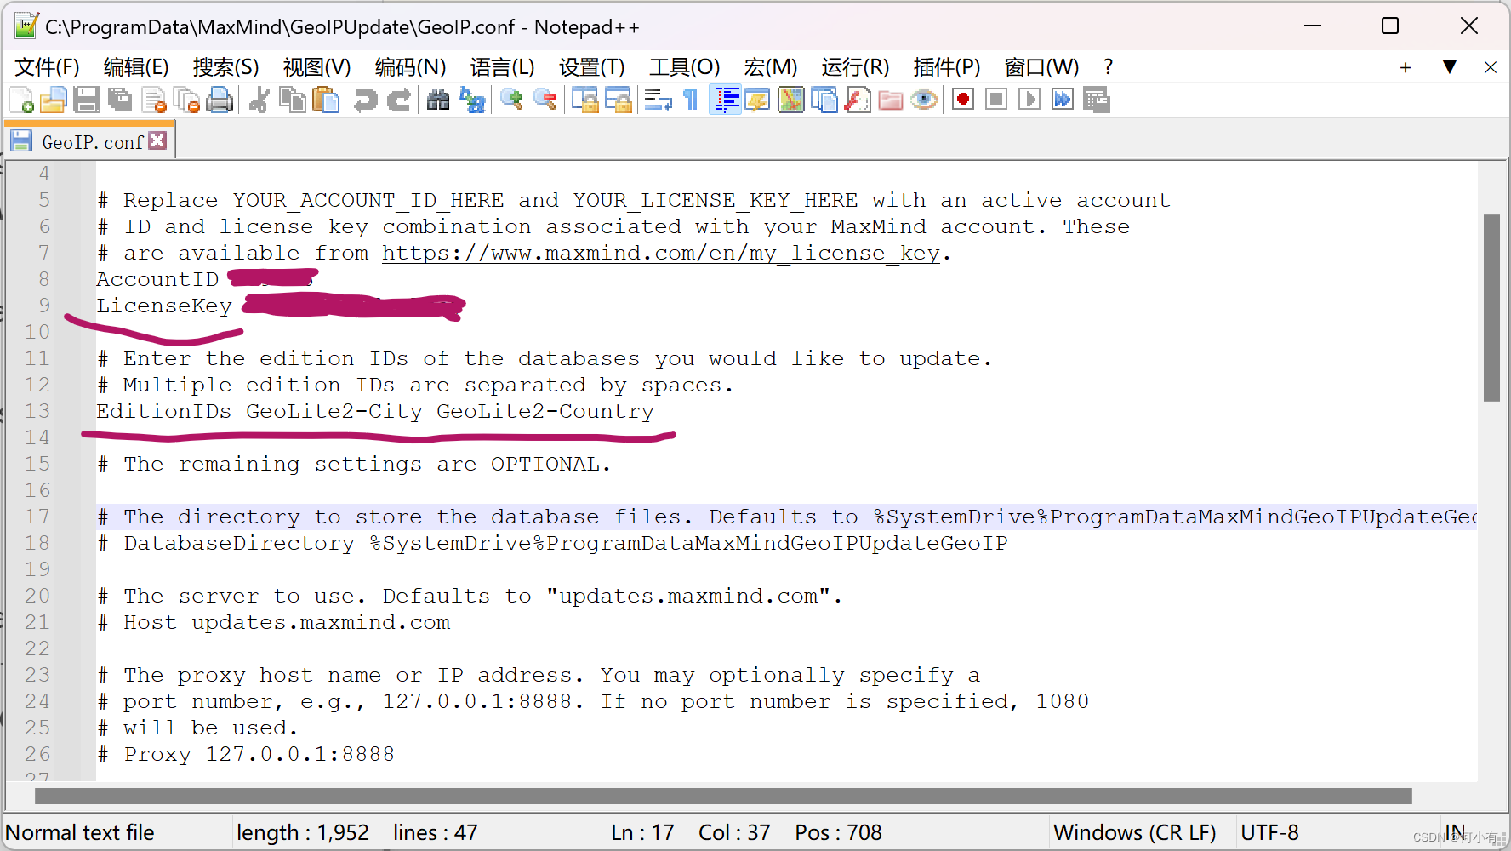Open the 编辑(E) menu
The height and width of the screenshot is (851, 1511).
(136, 67)
